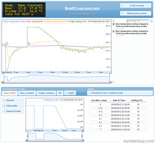The height and width of the screenshot is (143, 155).
Task: Click annotation marker A on the temperature chart
Action: 7,43
